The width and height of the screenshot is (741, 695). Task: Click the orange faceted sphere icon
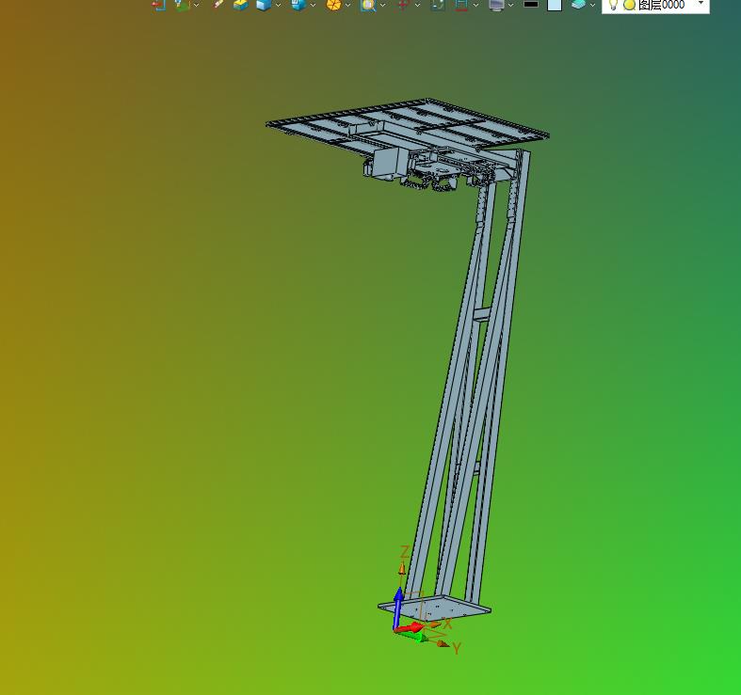tap(333, 5)
